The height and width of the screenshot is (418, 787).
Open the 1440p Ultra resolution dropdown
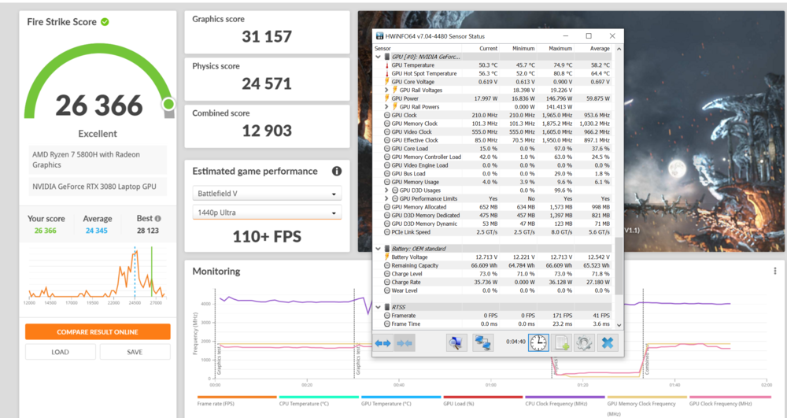click(x=267, y=213)
